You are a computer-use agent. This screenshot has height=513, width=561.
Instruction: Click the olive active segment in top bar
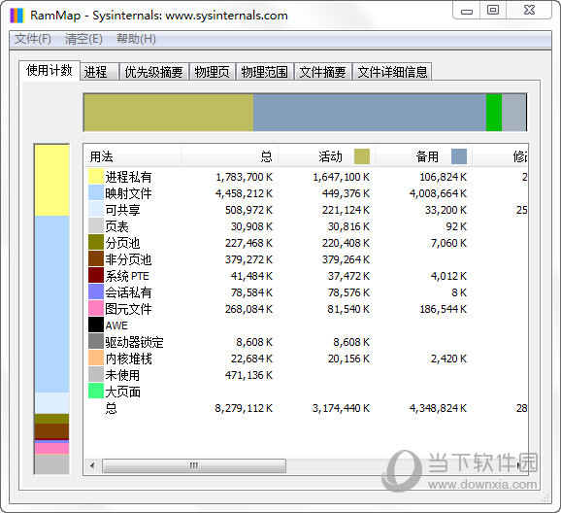pos(169,113)
